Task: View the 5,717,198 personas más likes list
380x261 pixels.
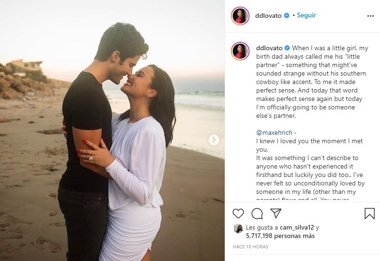Action: 280,236
